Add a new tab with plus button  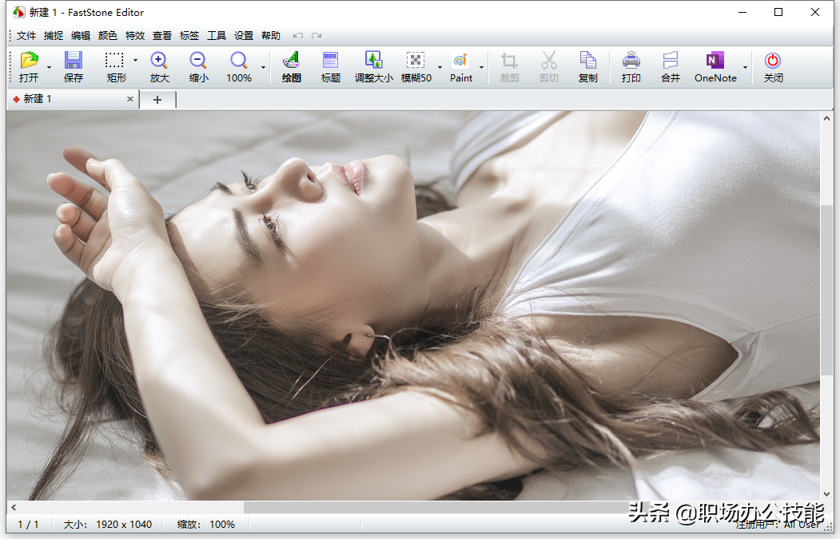tap(157, 100)
